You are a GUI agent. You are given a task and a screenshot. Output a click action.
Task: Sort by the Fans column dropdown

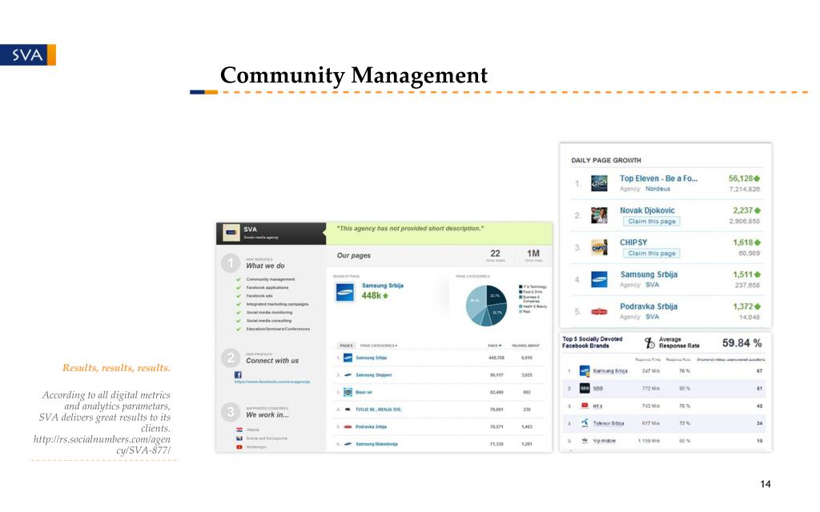(x=495, y=346)
